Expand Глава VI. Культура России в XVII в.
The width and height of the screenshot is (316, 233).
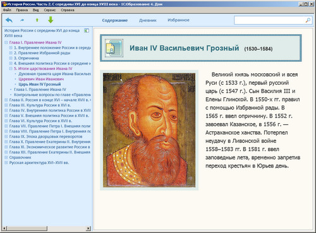tap(6, 121)
